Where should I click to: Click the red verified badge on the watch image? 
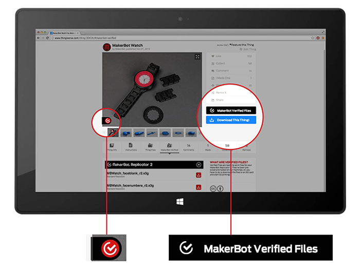107,121
